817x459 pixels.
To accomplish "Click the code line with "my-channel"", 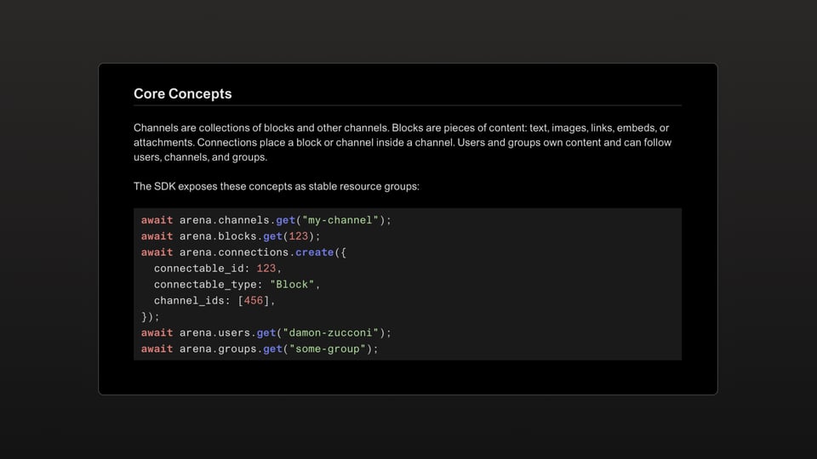I will point(266,220).
